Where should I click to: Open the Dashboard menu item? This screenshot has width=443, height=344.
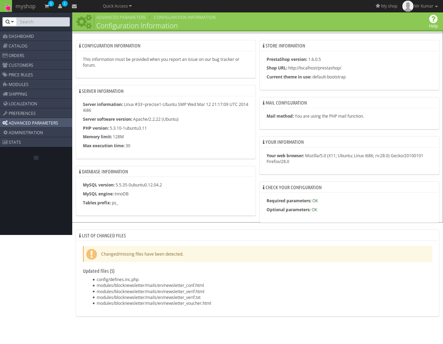[x=36, y=36]
